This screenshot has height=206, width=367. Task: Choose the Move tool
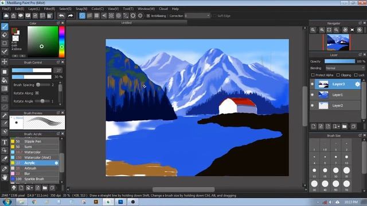click(5, 62)
